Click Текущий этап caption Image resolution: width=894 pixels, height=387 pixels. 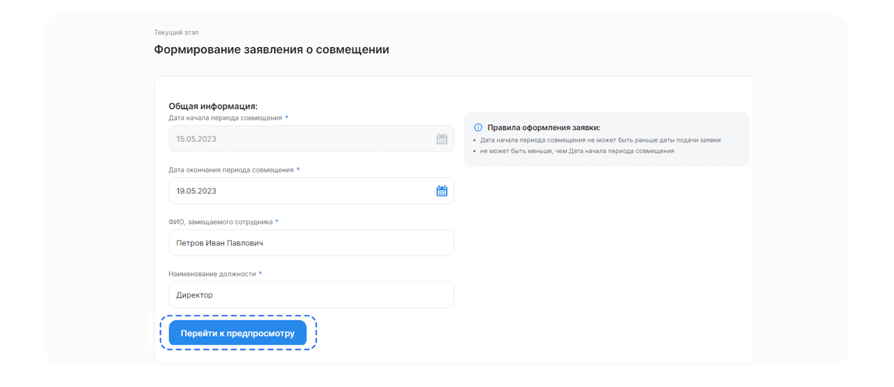pyautogui.click(x=176, y=32)
